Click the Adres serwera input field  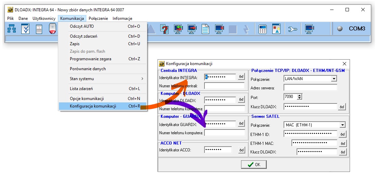(x=310, y=88)
